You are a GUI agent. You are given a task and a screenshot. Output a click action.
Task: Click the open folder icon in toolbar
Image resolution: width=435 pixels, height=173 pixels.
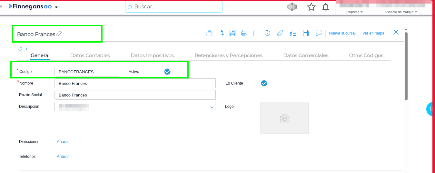(x=209, y=33)
